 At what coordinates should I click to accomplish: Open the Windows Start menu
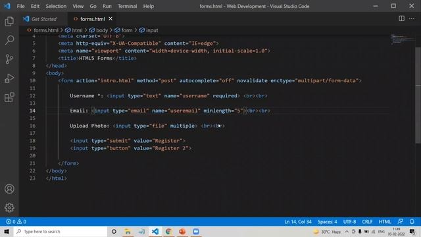coord(7,231)
